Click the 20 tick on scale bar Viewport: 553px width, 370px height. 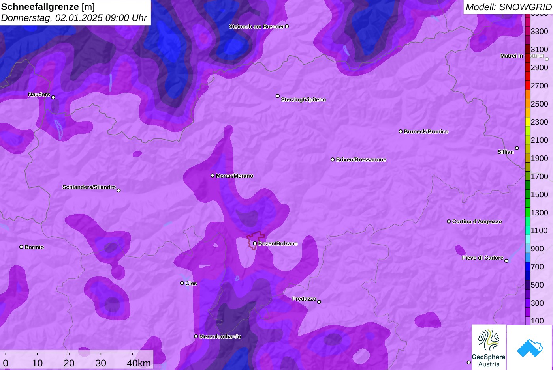pyautogui.click(x=69, y=363)
